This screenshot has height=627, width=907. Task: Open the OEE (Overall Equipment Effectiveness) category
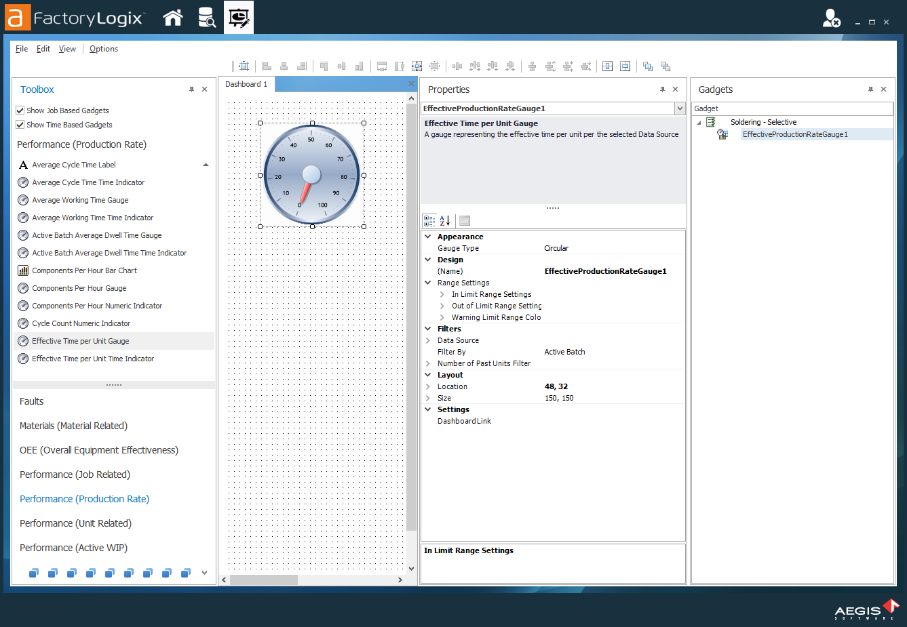point(99,449)
